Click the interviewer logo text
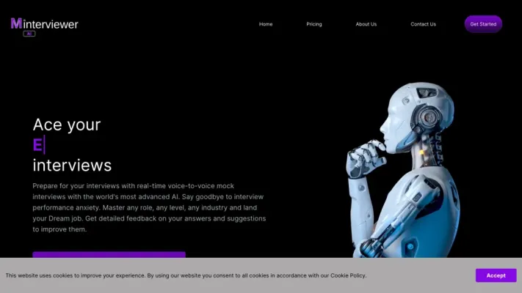Screen dimensions: 522x293 click(51, 24)
